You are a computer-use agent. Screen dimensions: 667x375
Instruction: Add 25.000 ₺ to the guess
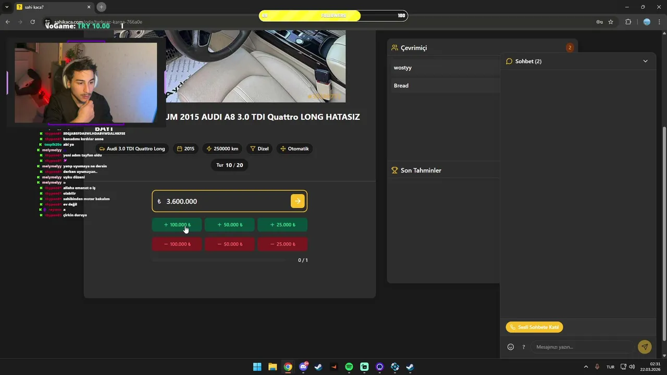tap(282, 224)
